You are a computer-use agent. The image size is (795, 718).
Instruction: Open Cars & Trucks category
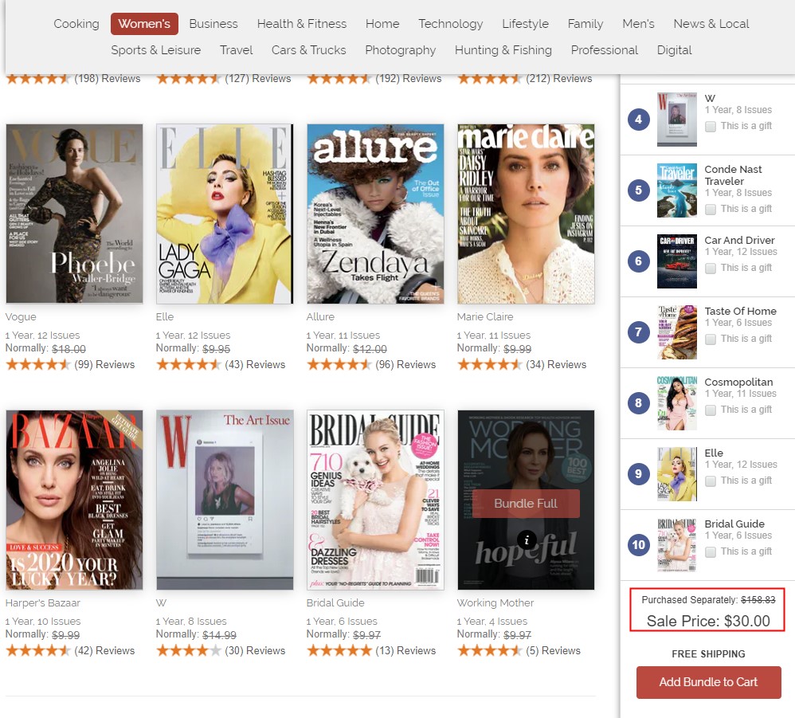308,50
